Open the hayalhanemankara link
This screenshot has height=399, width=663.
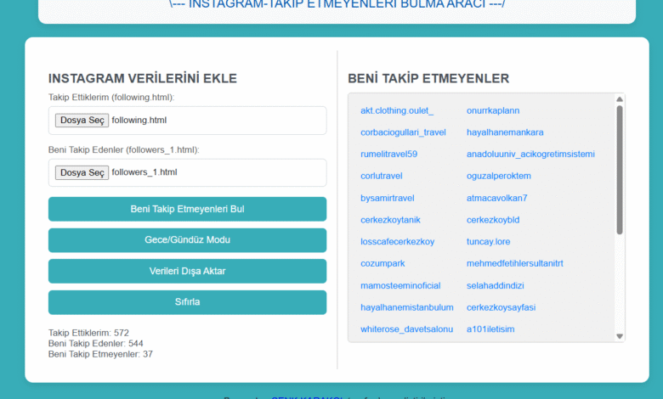[505, 132]
